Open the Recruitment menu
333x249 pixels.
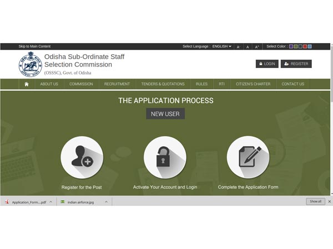(117, 84)
